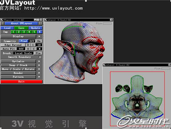Set Edge Extend to 10
The width and height of the screenshot is (171, 129).
click(x=39, y=45)
